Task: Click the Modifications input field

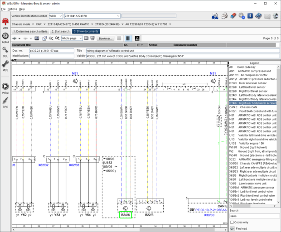Action: pyautogui.click(x=52, y=56)
